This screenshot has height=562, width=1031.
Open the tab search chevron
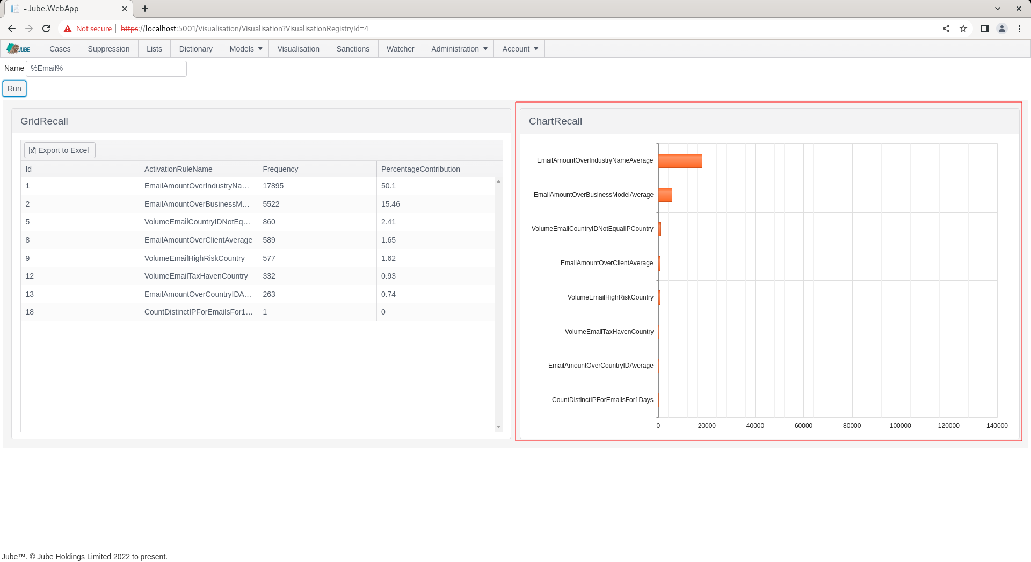pyautogui.click(x=998, y=9)
